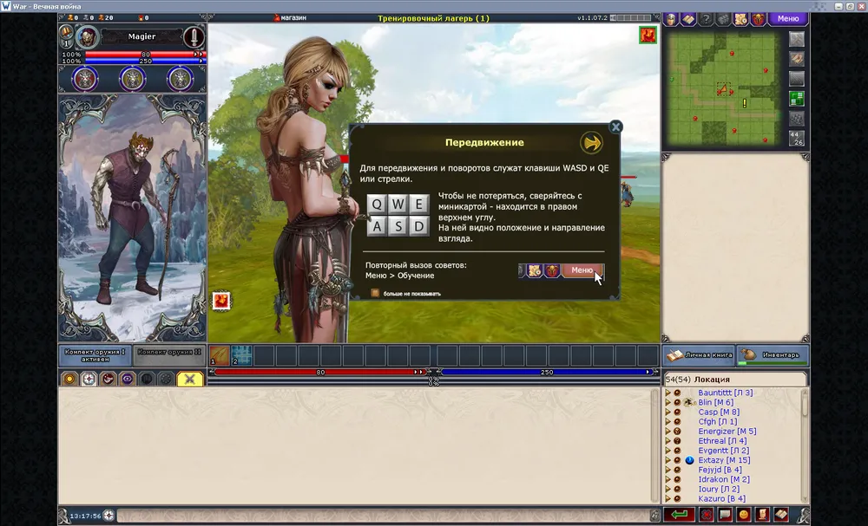This screenshot has width=868, height=526.
Task: Open the red demon mask icon
Action: point(758,19)
